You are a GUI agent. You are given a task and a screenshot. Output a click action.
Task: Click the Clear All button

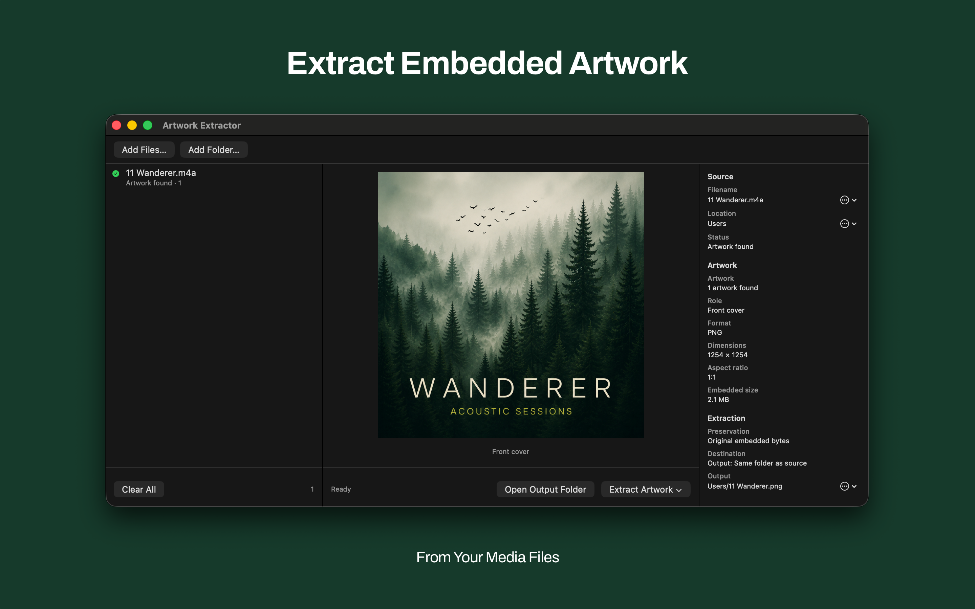[138, 489]
